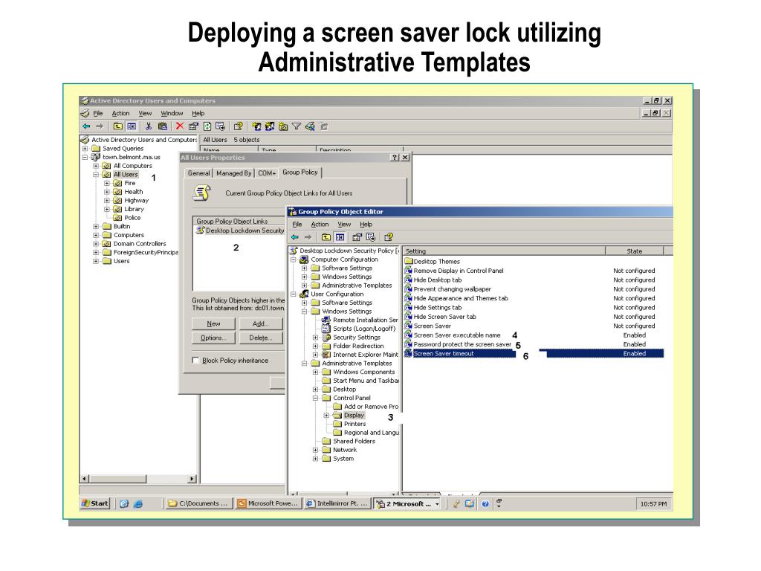Click the green Refresh icon

point(207,126)
